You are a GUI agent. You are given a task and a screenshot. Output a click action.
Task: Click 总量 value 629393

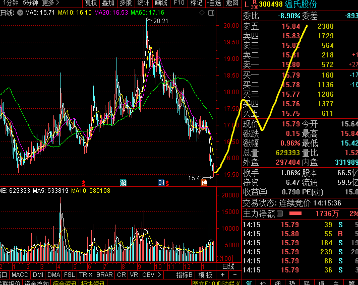[x=288, y=153]
